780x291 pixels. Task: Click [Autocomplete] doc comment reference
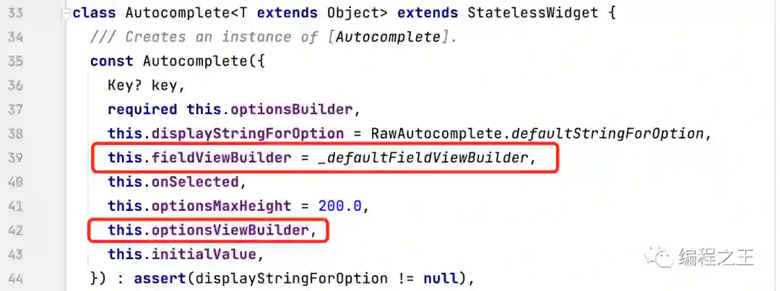click(388, 38)
